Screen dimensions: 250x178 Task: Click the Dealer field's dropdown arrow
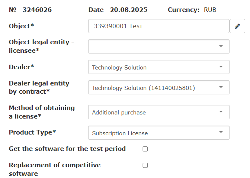221,67
